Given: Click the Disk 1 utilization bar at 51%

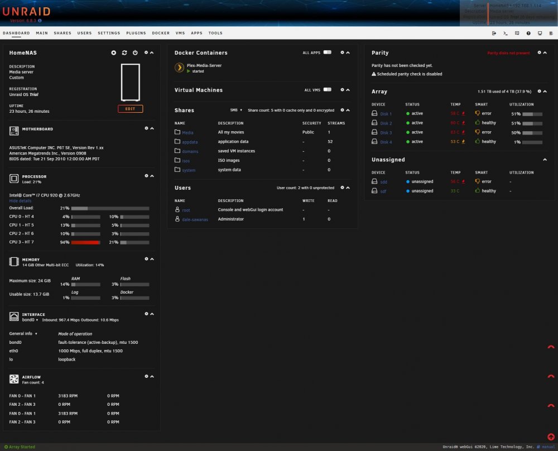Looking at the screenshot, I should 532,114.
